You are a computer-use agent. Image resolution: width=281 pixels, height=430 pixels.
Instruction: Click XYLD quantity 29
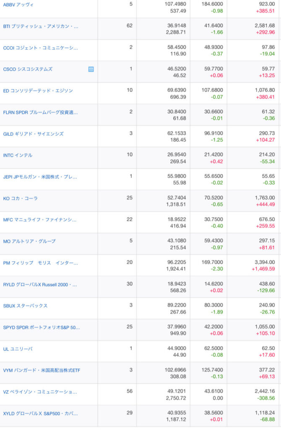coord(130,413)
